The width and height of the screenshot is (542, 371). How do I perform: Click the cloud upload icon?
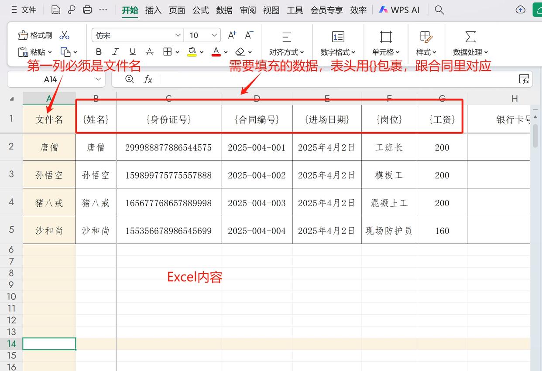[x=520, y=10]
